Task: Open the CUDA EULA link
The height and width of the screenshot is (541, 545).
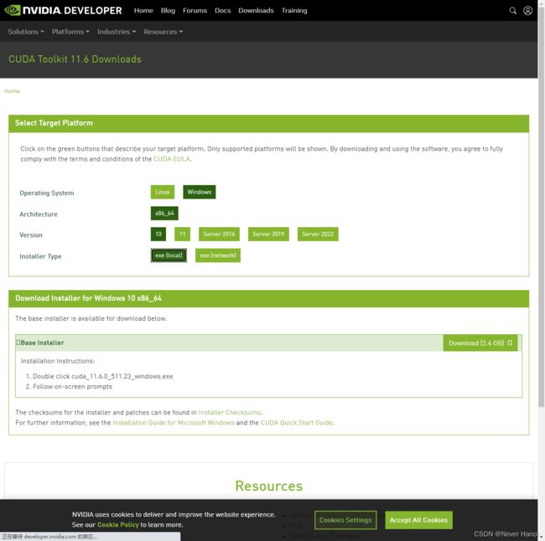Action: point(172,159)
